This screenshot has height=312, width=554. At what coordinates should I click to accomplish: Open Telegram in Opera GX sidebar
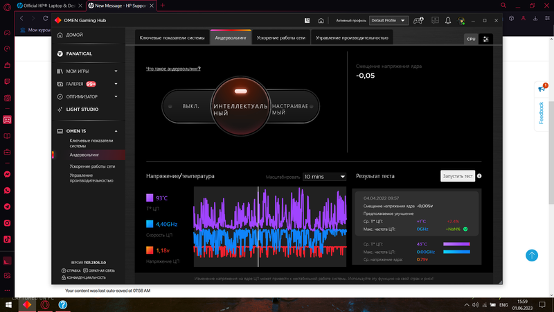click(x=7, y=207)
